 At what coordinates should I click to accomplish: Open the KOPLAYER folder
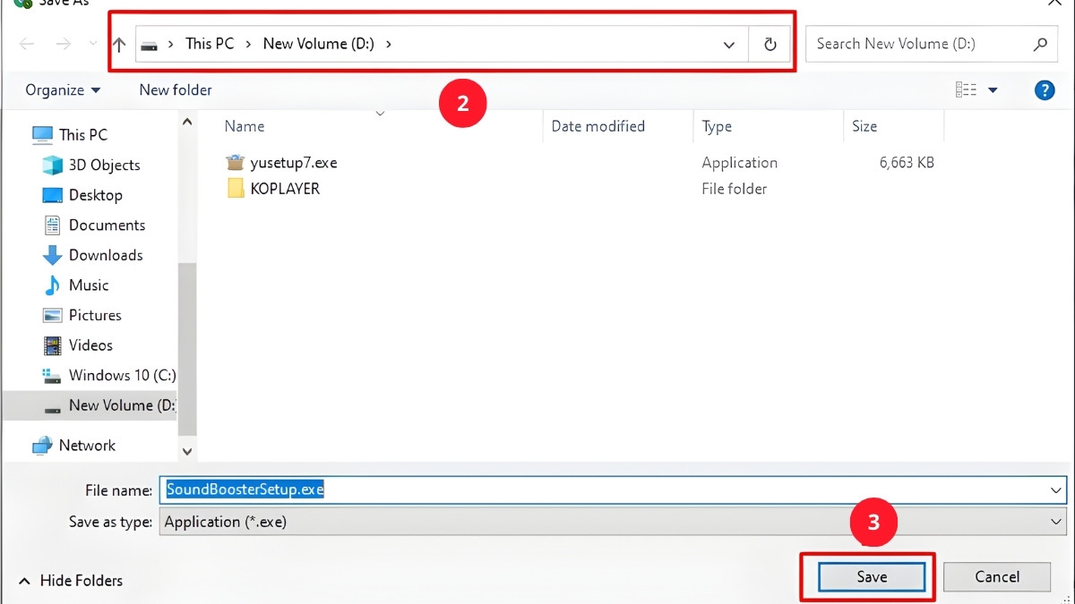click(284, 189)
